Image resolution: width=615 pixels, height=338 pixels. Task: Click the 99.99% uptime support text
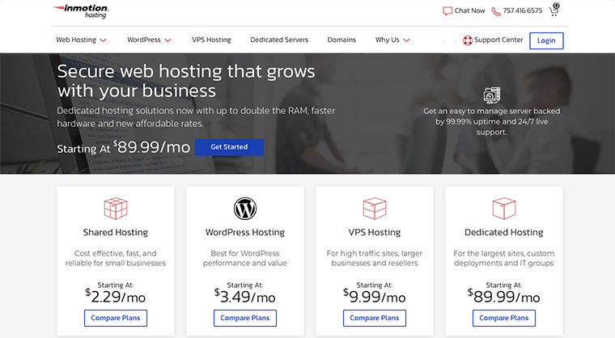[x=492, y=121]
